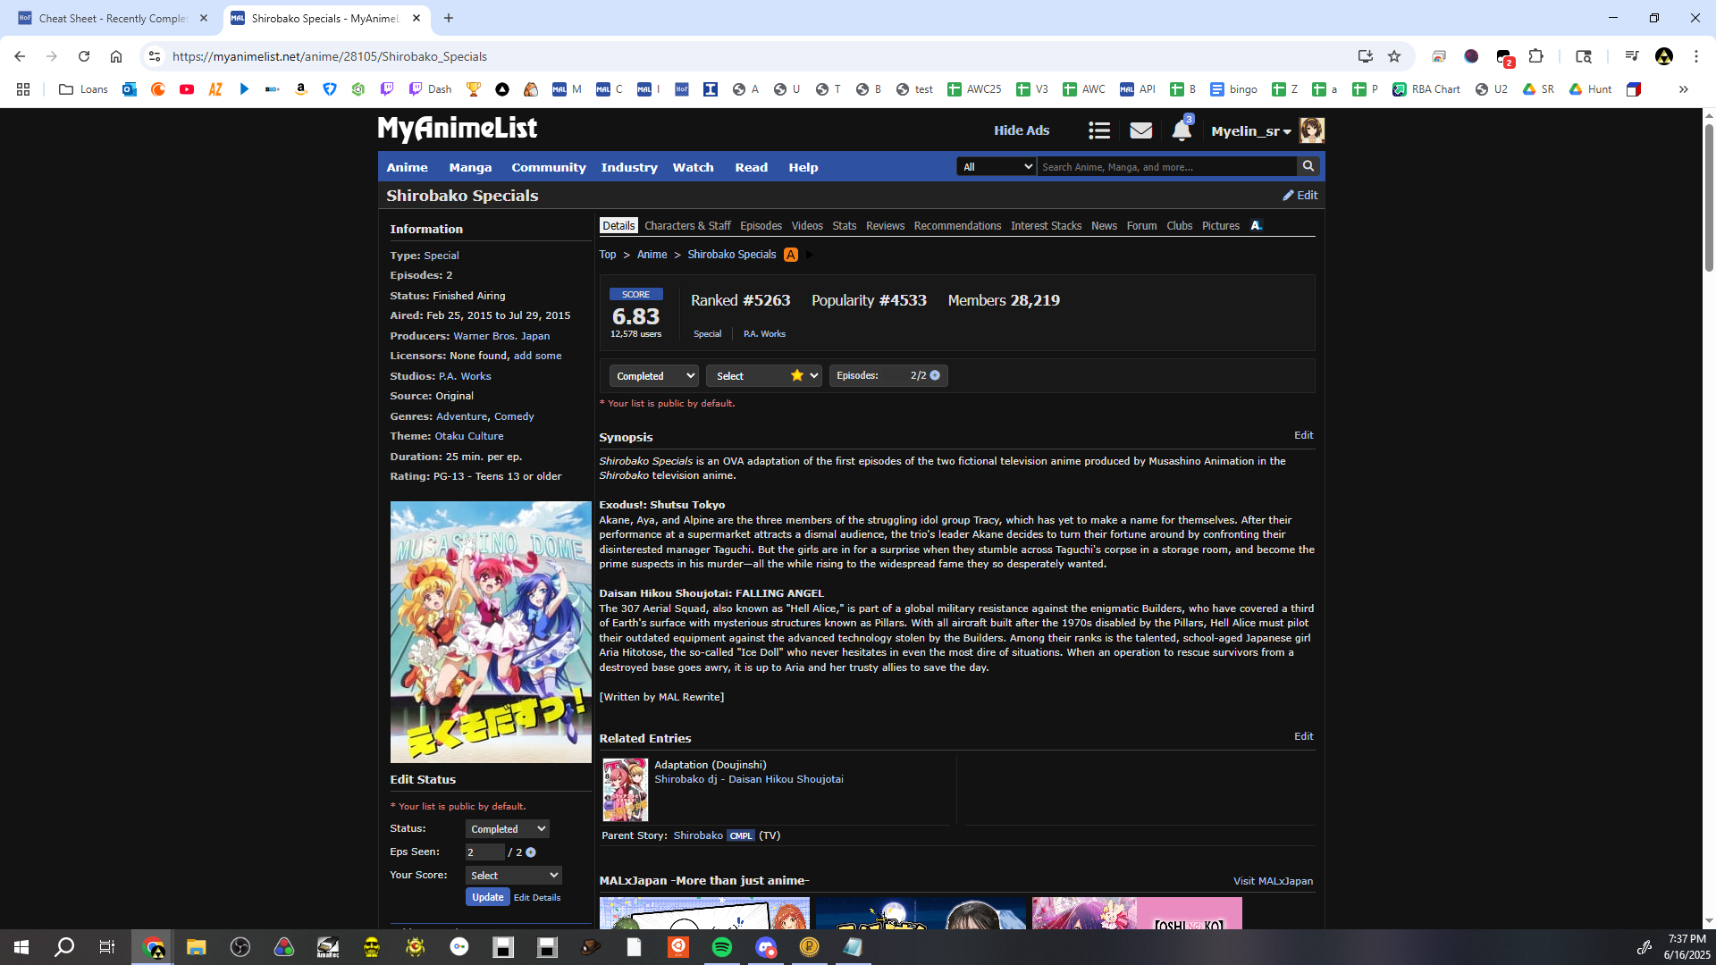1716x965 pixels.
Task: Open the P.A. Works studio link
Action: coord(465,376)
